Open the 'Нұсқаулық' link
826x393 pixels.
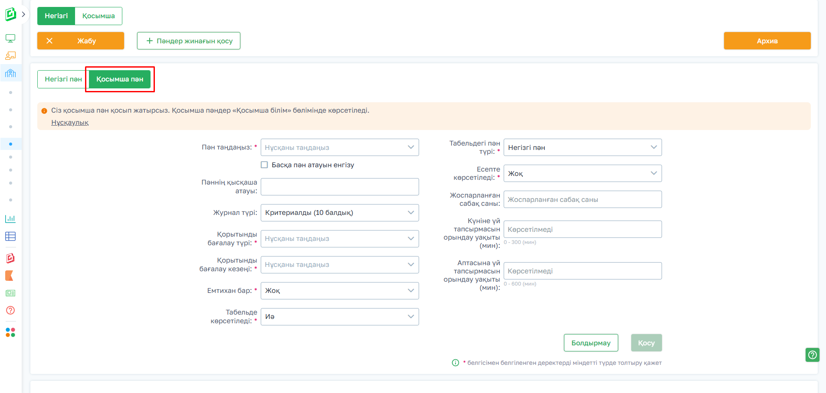point(70,123)
